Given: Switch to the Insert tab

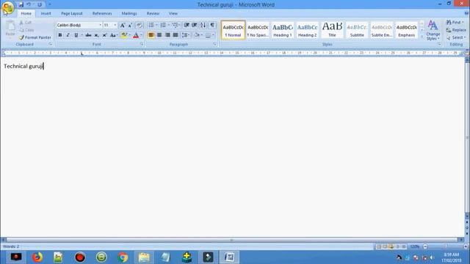Looking at the screenshot, I should coord(46,13).
